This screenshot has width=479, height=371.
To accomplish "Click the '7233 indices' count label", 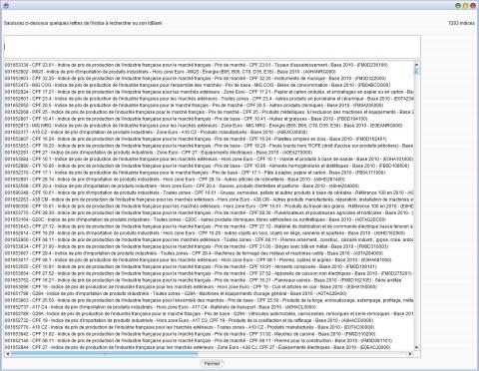I will pyautogui.click(x=461, y=23).
